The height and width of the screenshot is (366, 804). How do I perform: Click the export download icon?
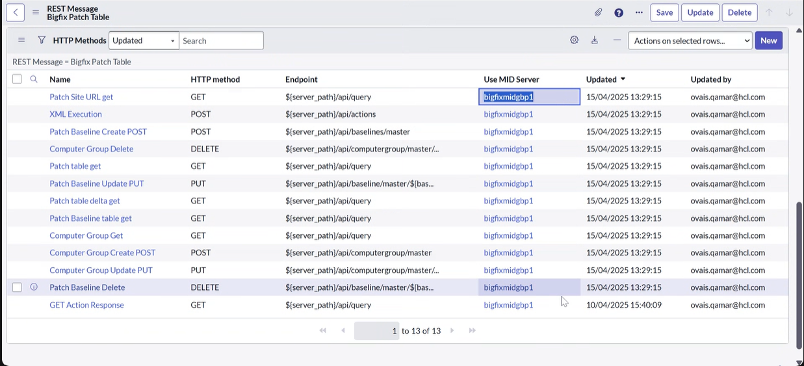[594, 40]
